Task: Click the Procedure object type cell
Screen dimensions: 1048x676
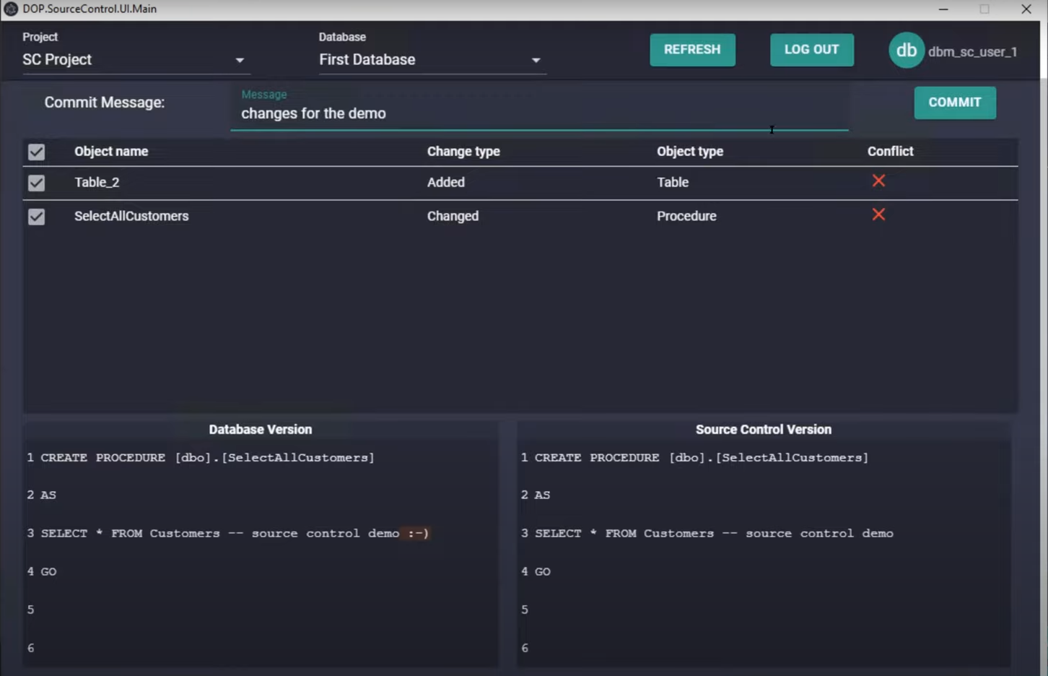Action: pos(686,216)
